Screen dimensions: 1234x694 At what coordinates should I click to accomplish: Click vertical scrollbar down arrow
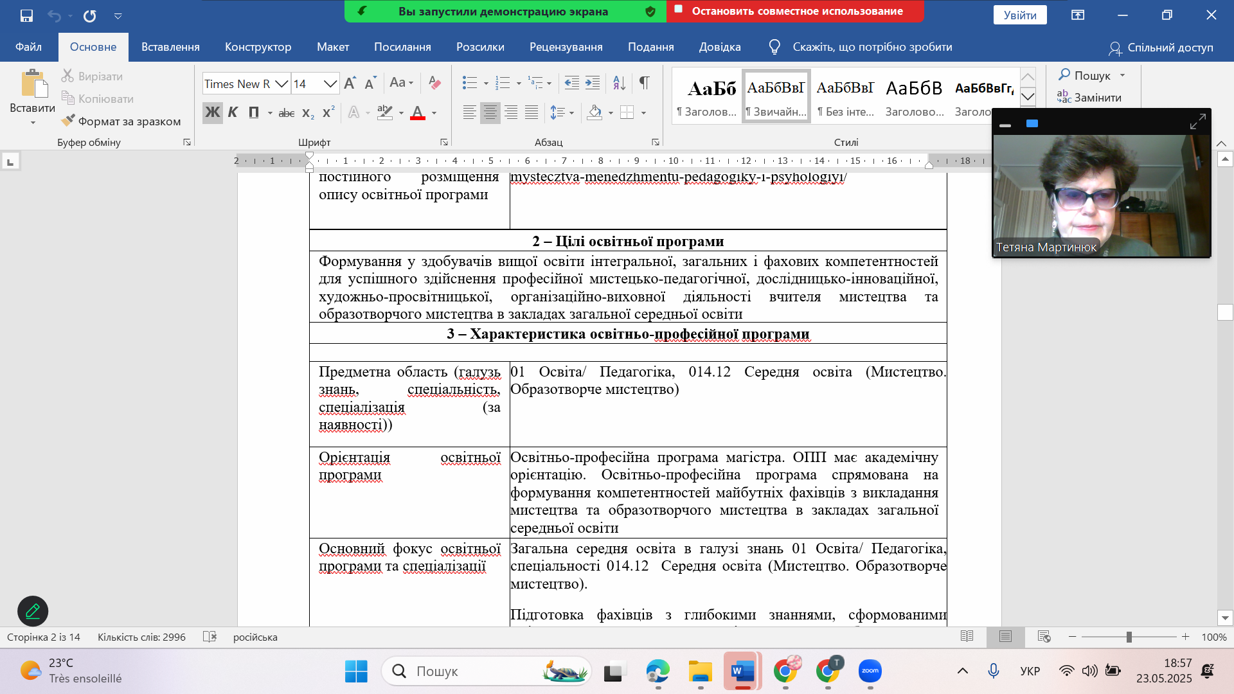(1225, 618)
